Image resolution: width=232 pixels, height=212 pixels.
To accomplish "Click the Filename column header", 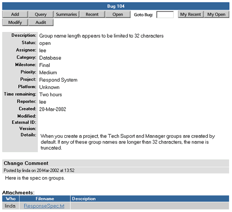I will tap(45, 199).
